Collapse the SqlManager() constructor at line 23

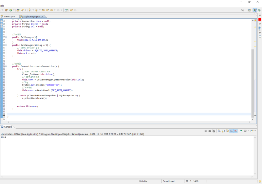[6, 37]
